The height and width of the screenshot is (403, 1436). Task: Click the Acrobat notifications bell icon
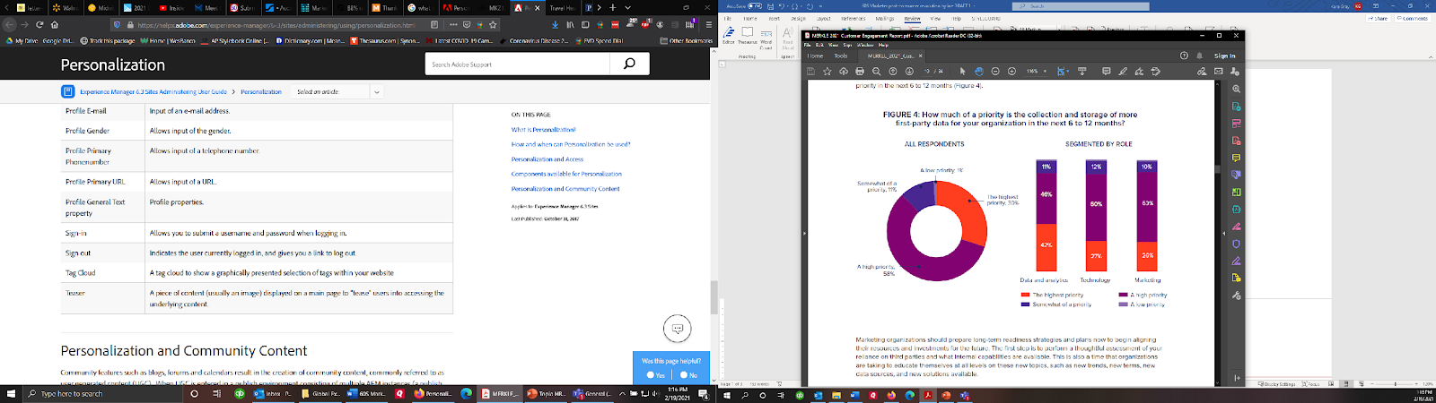point(1199,56)
